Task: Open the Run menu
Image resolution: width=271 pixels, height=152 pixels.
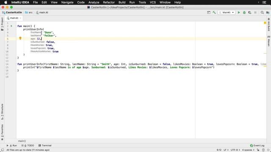Action: 132,3
